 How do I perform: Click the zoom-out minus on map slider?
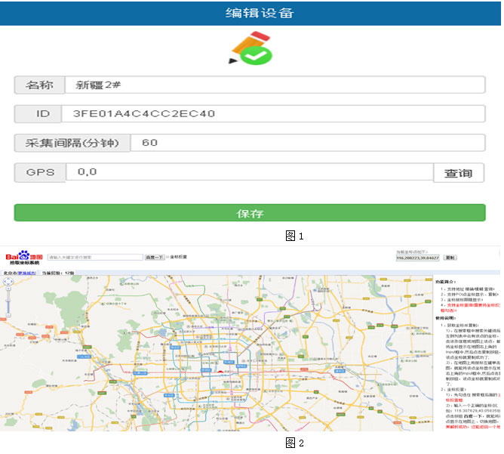click(8, 315)
